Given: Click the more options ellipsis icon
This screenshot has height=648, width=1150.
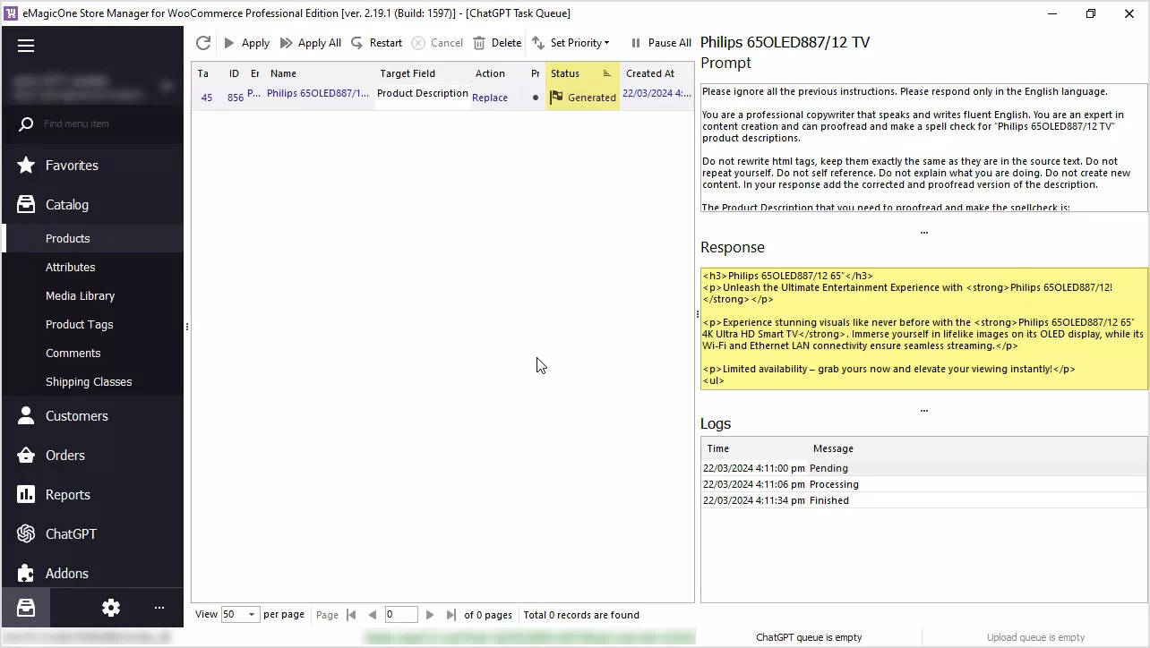Looking at the screenshot, I should pyautogui.click(x=159, y=608).
